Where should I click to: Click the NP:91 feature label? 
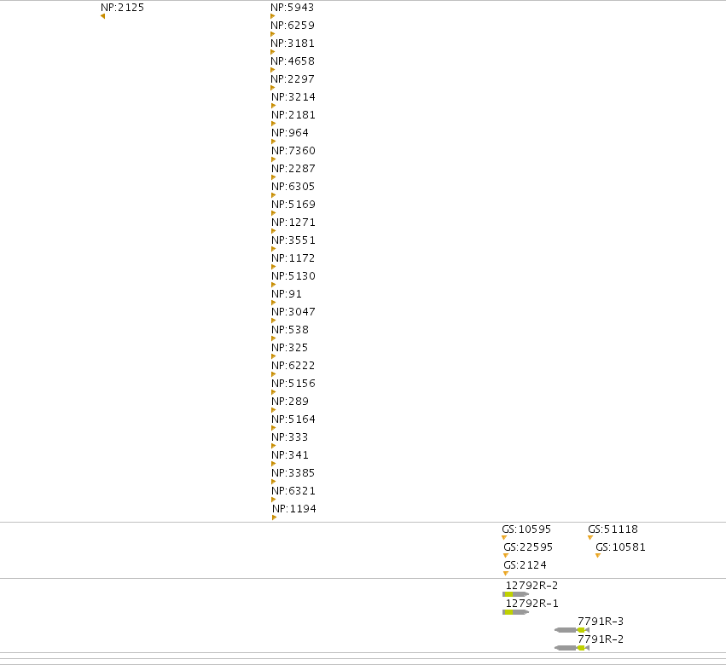click(287, 294)
